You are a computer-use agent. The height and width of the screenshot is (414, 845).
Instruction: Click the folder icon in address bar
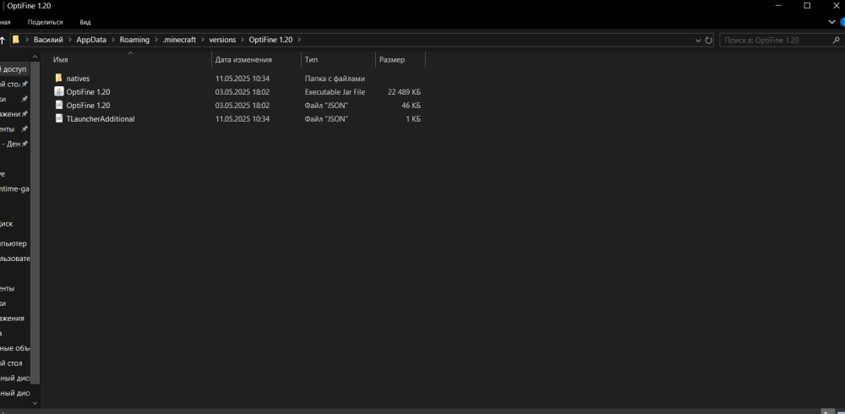click(x=16, y=40)
